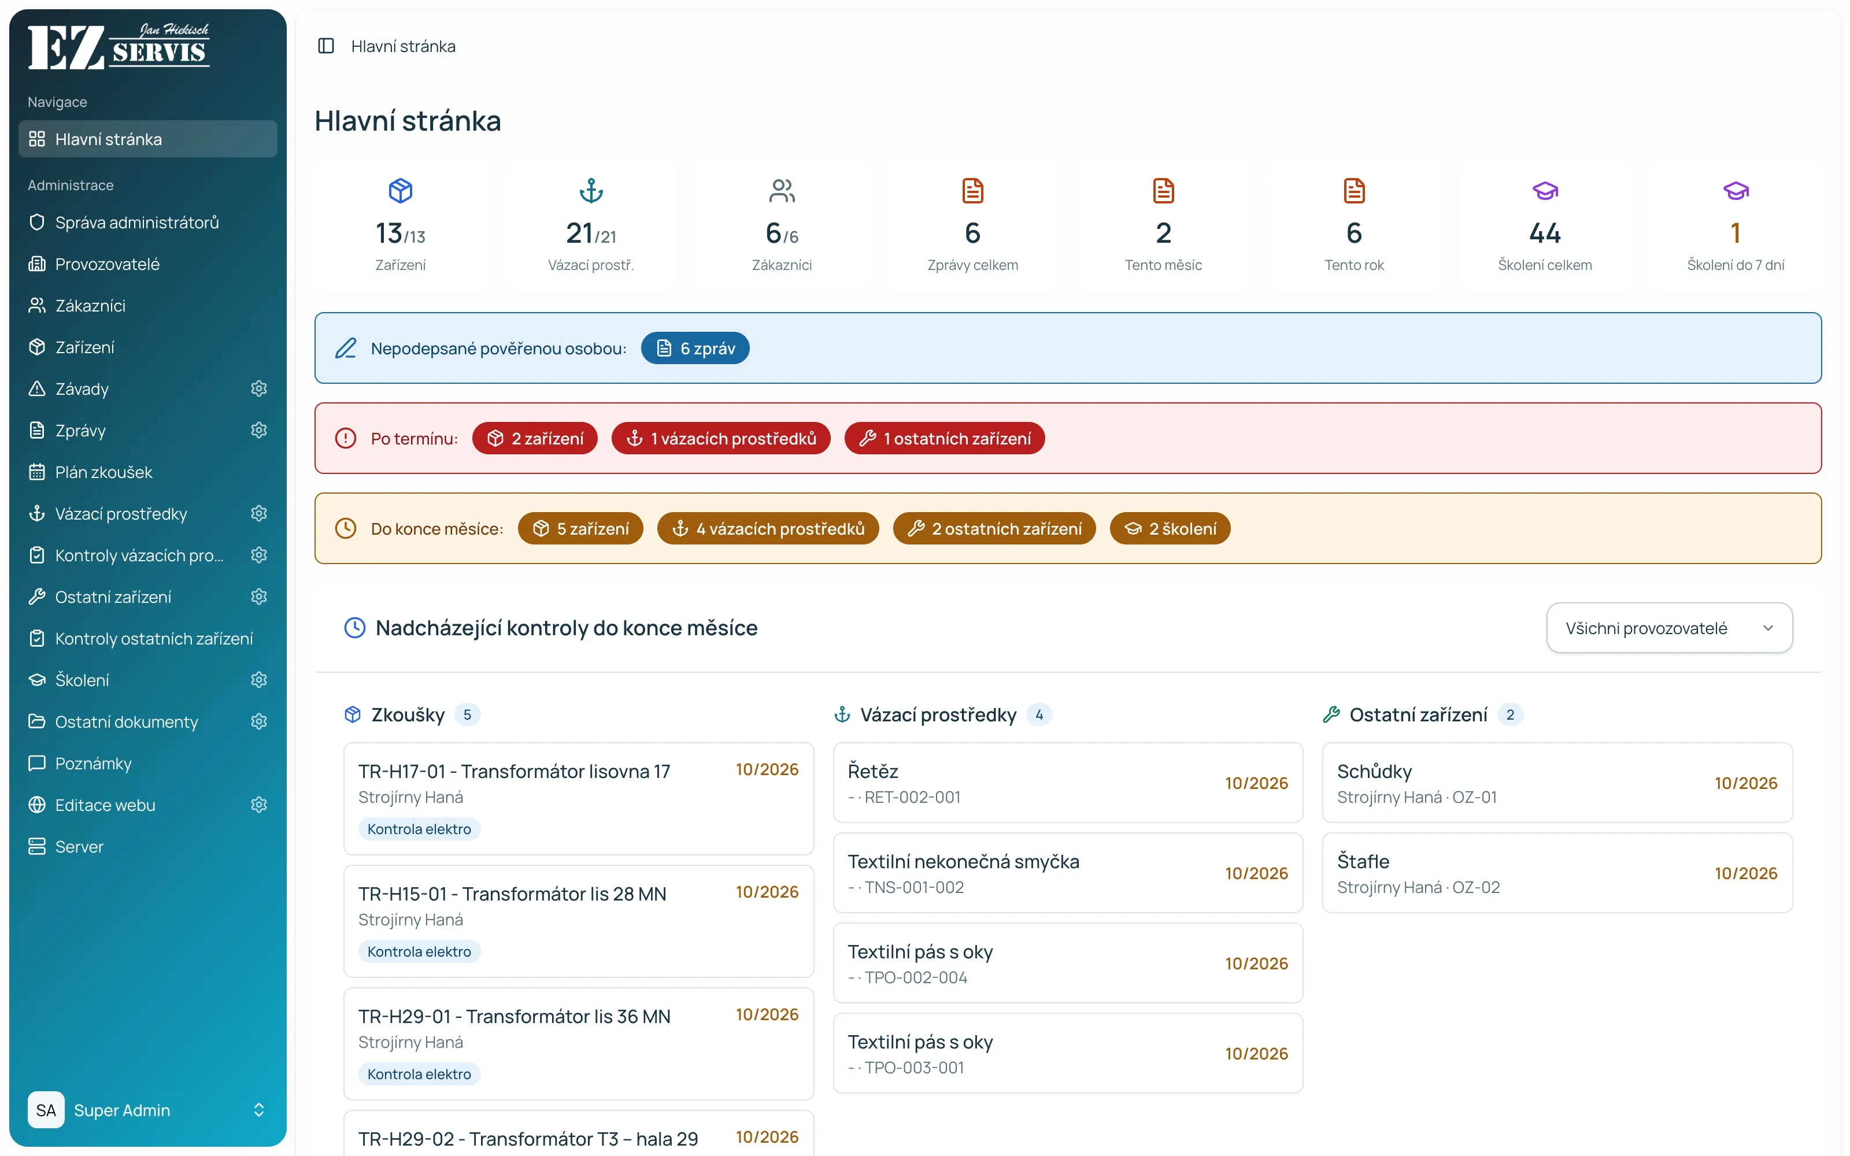The image size is (1850, 1156).
Task: Expand the Super Admin user menu
Action: [x=147, y=1110]
